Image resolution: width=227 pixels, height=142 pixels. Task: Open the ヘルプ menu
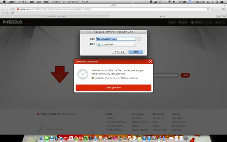click(85, 2)
